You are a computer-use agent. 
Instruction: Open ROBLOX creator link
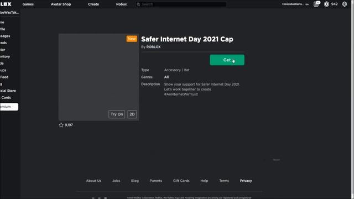point(153,47)
